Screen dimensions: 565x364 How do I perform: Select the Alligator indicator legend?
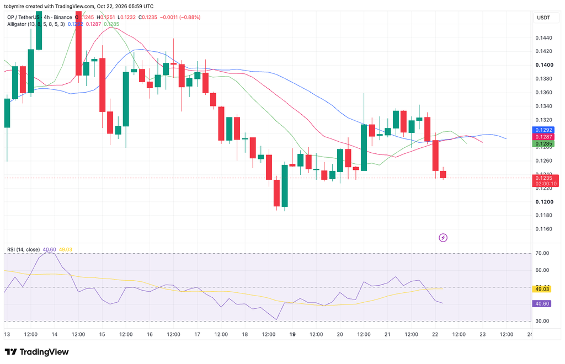(x=36, y=24)
